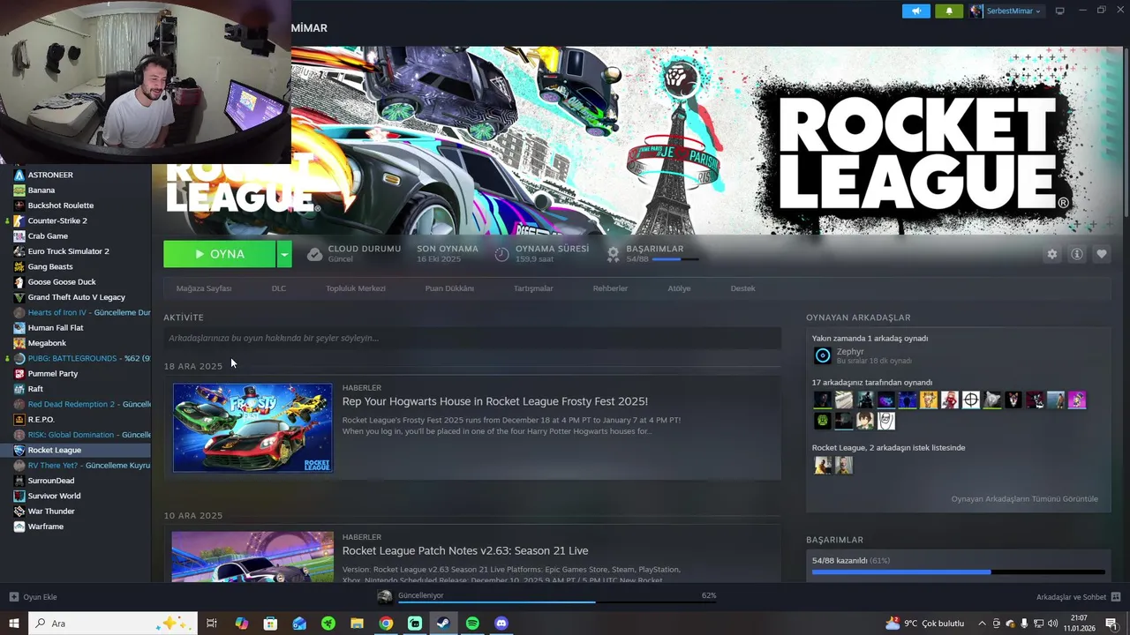The image size is (1130, 635).
Task: Select Crab Game in the library
Action: (48, 236)
